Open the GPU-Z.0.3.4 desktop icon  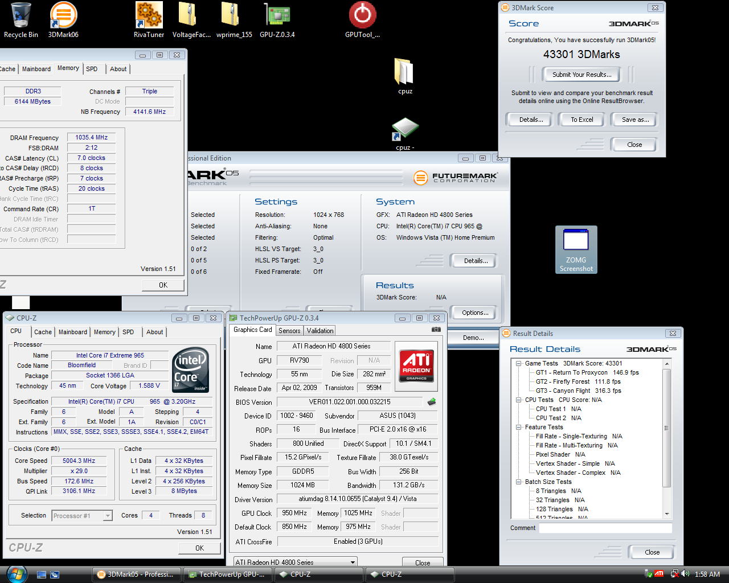coord(277,20)
